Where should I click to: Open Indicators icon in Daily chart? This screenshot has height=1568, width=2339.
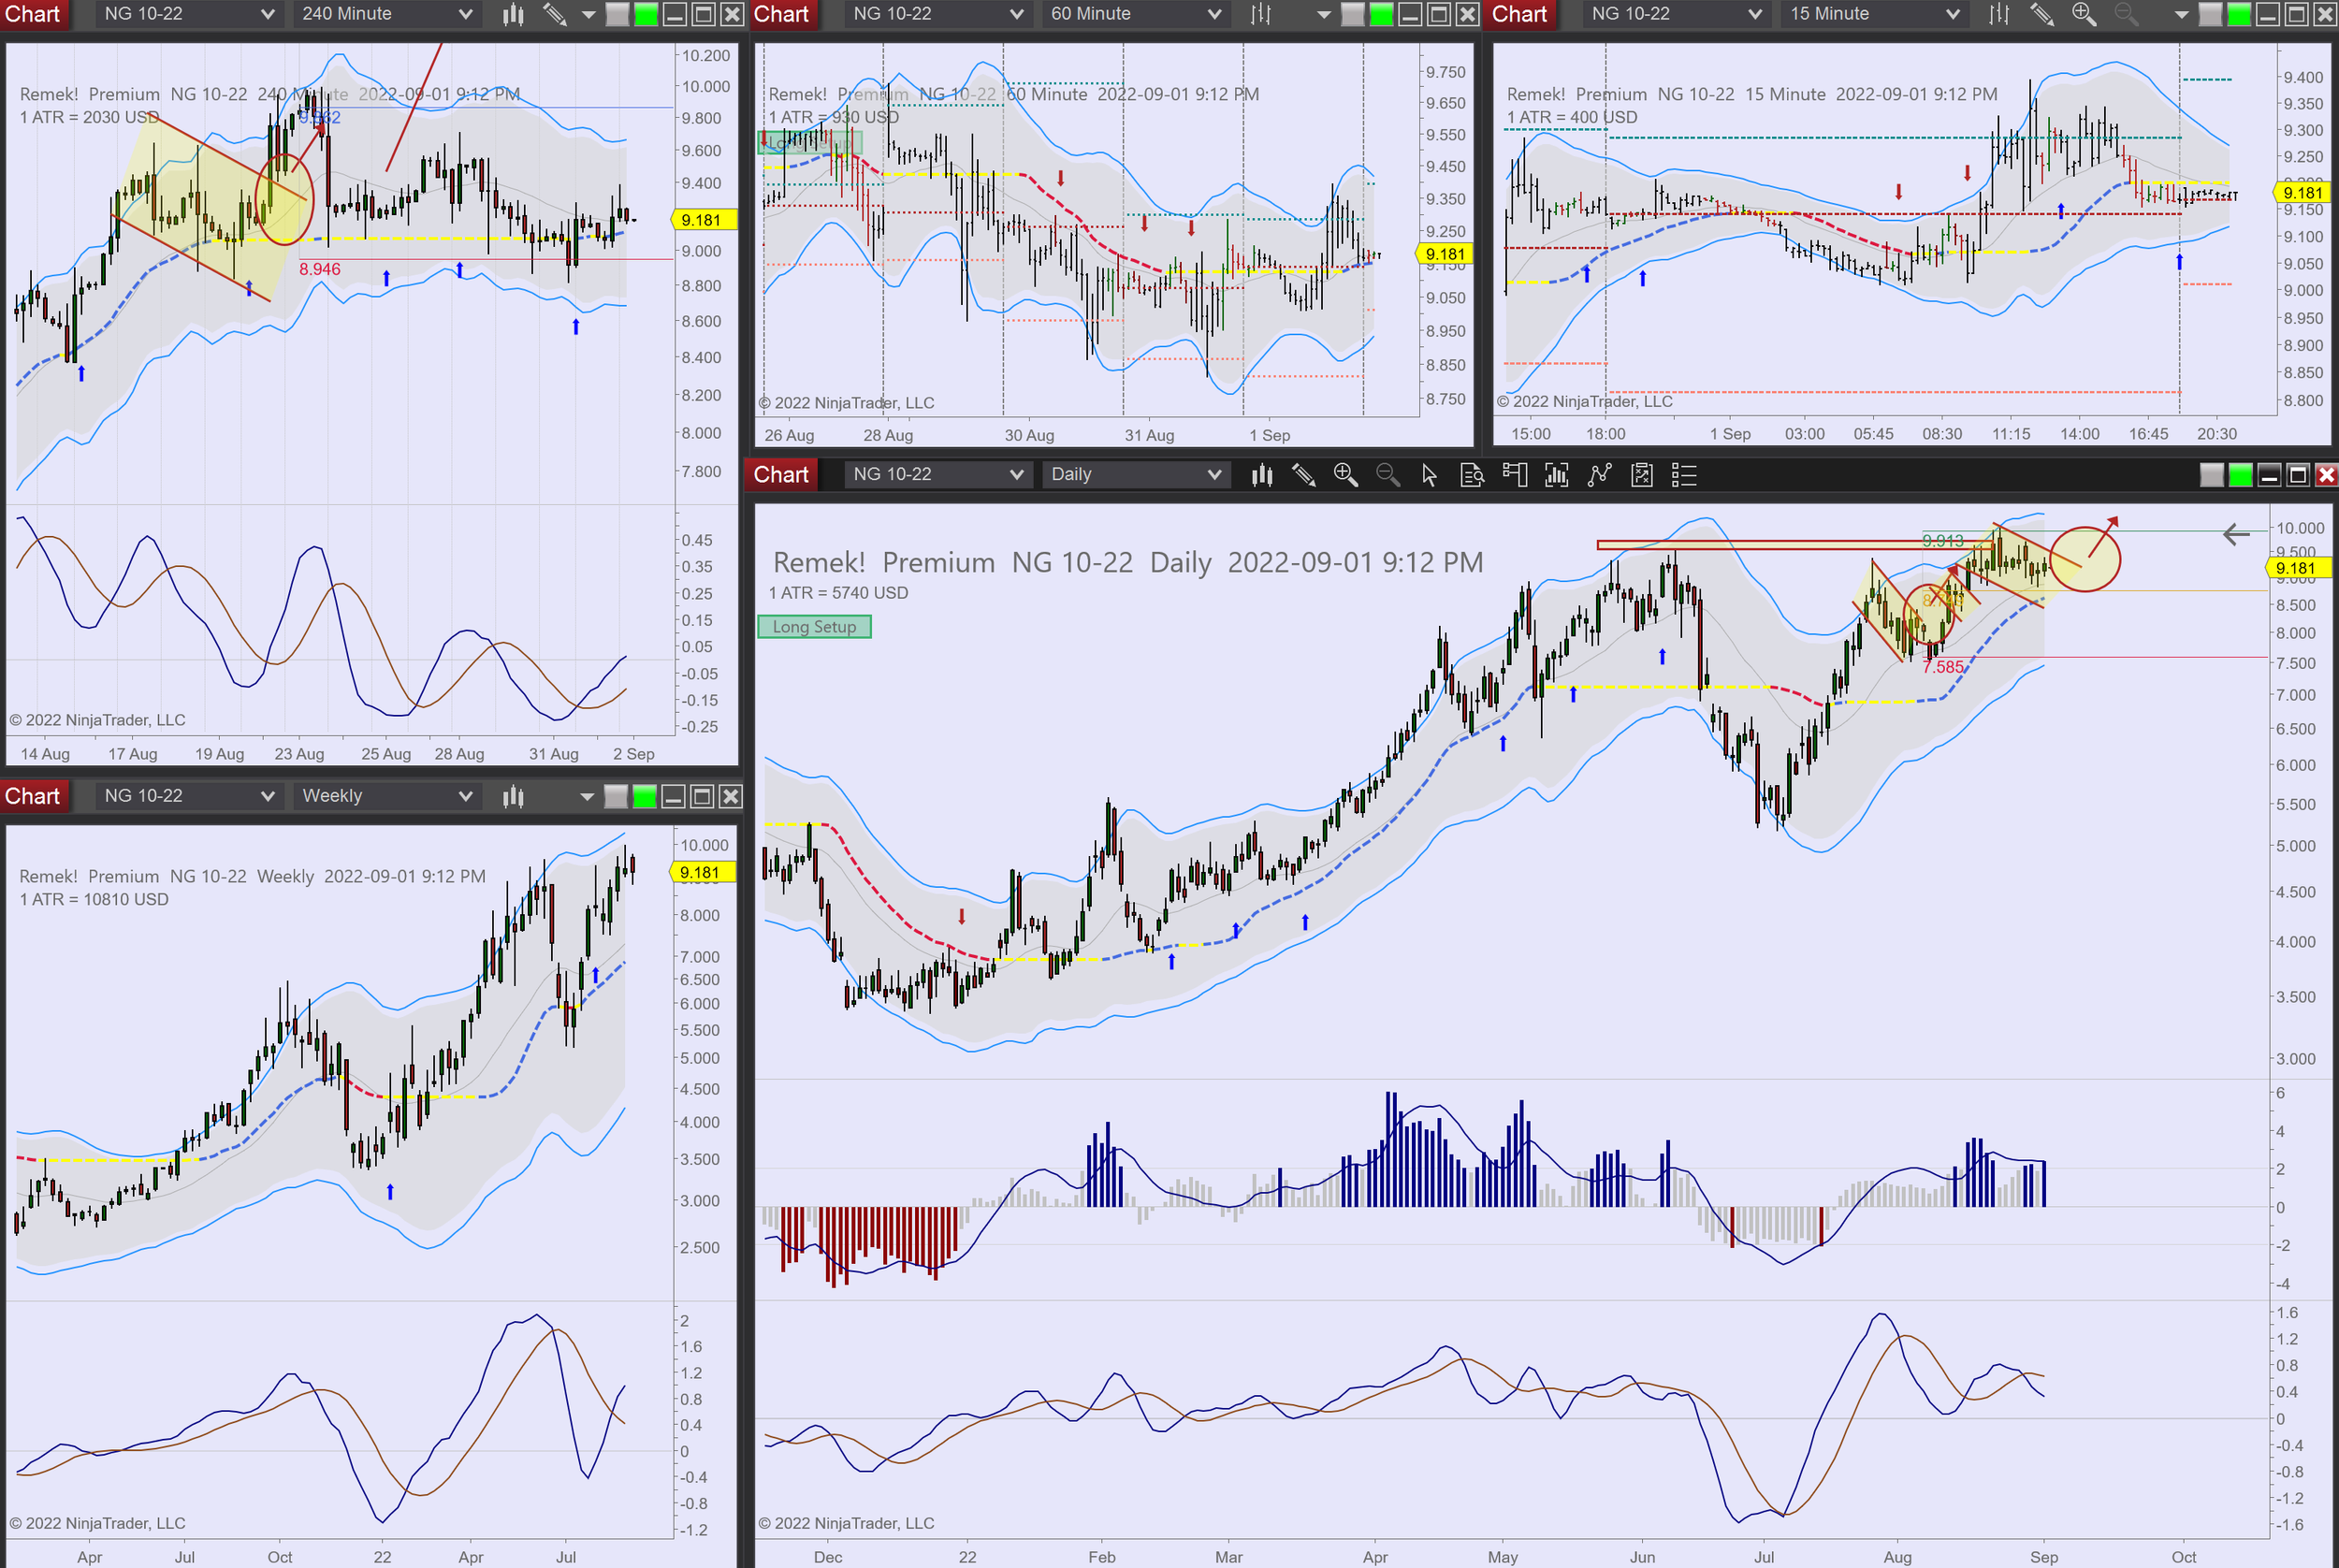click(x=1599, y=475)
